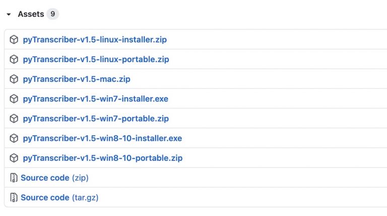
Task: Click package icon beside win7-portable.zip
Action: (x=14, y=119)
